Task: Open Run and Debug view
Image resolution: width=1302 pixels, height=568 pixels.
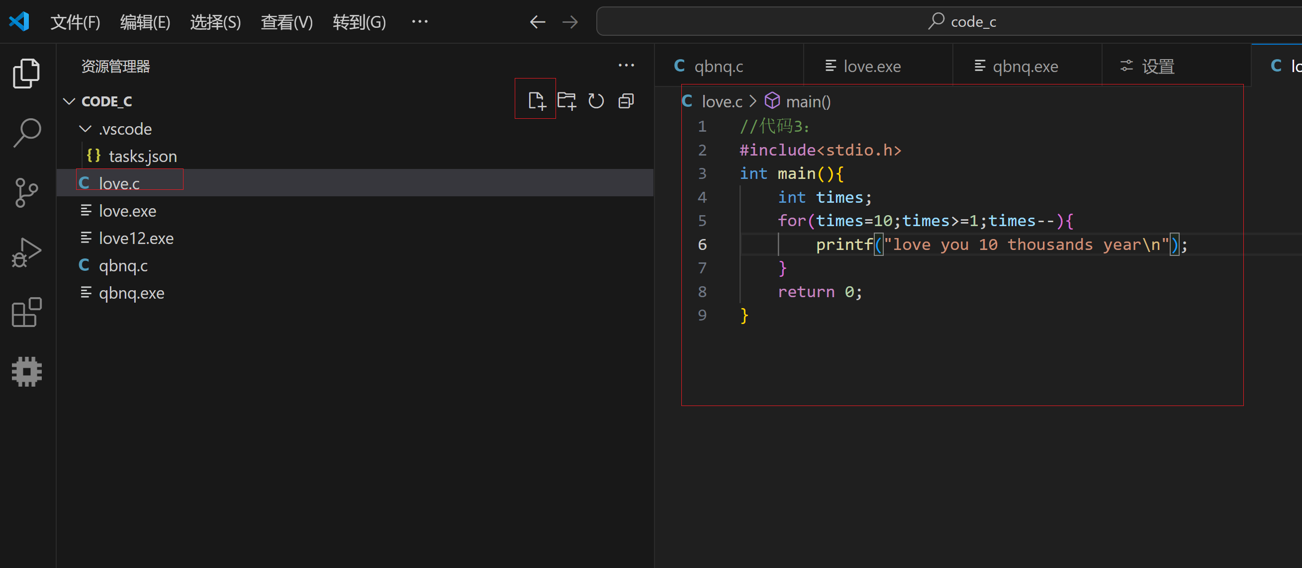Action: click(x=26, y=252)
